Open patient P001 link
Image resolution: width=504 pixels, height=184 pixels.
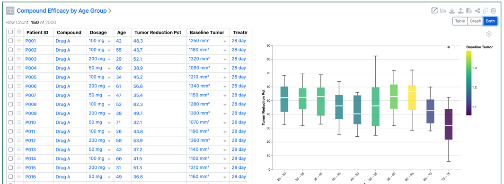(x=31, y=41)
